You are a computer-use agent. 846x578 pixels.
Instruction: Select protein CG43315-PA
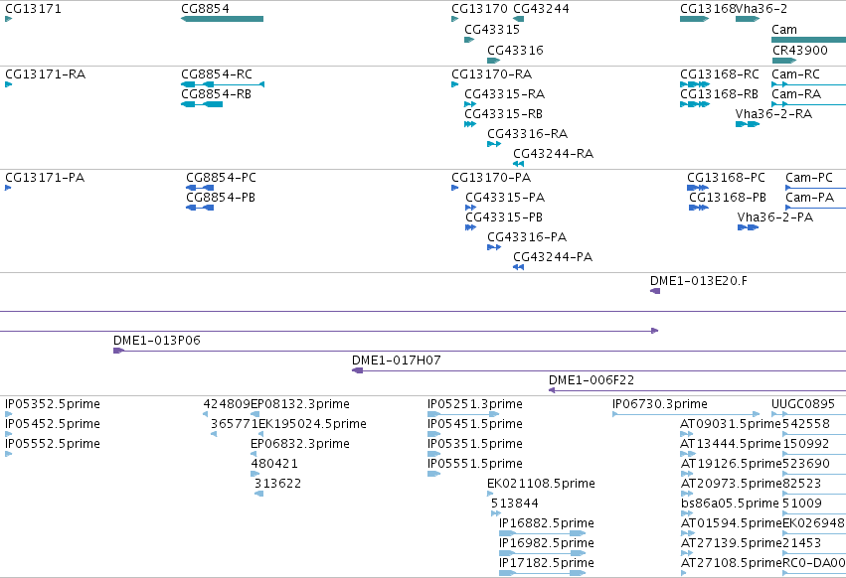click(x=505, y=198)
